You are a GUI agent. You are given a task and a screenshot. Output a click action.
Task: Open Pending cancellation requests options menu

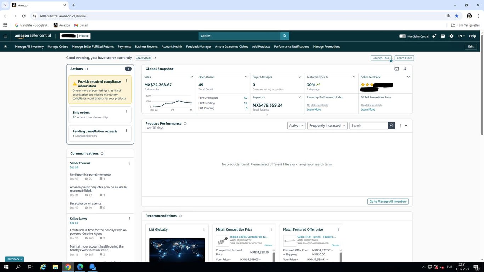[126, 131]
